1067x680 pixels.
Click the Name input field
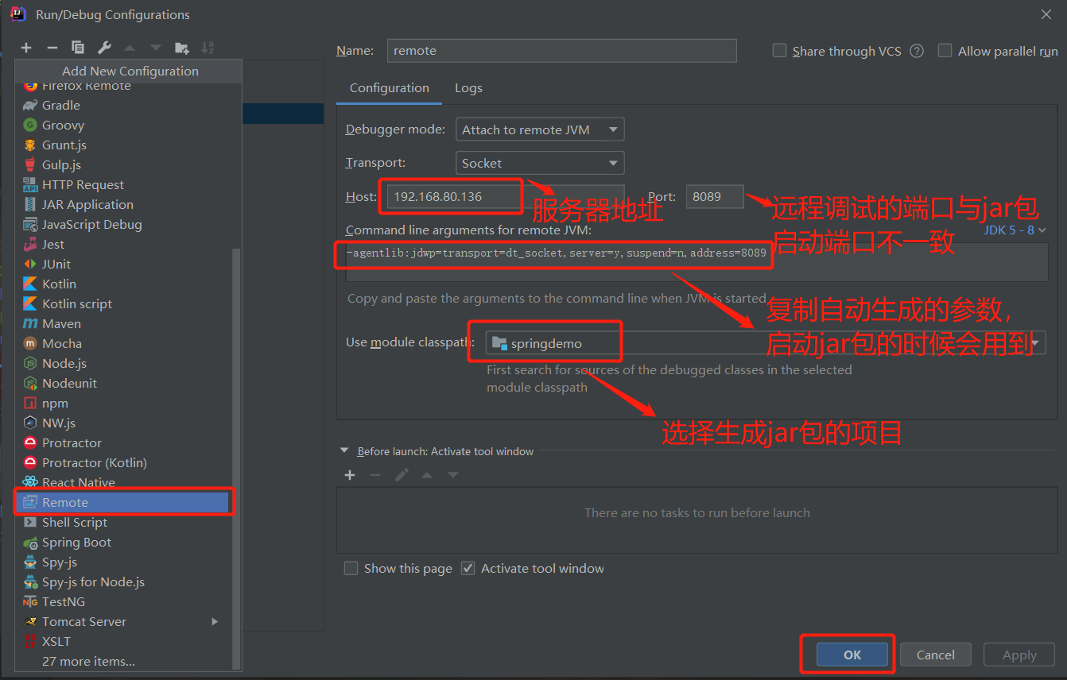[x=561, y=50]
